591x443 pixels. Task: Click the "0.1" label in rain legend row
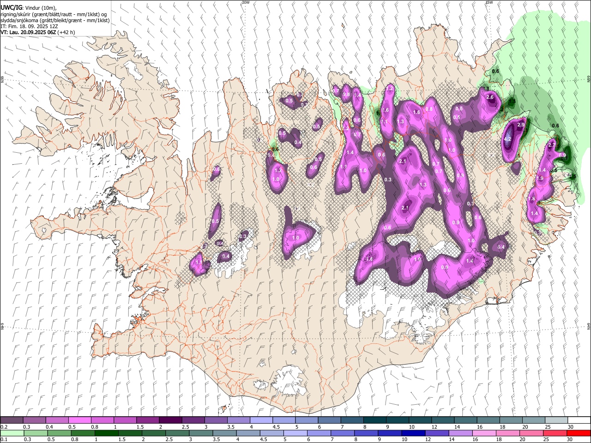pos(4,439)
